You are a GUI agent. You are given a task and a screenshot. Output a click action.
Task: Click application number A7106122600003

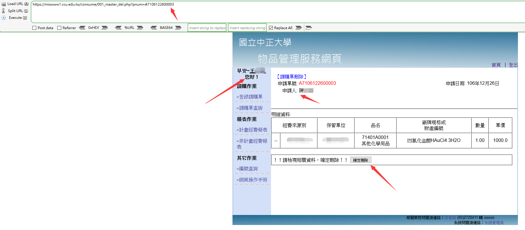point(317,83)
